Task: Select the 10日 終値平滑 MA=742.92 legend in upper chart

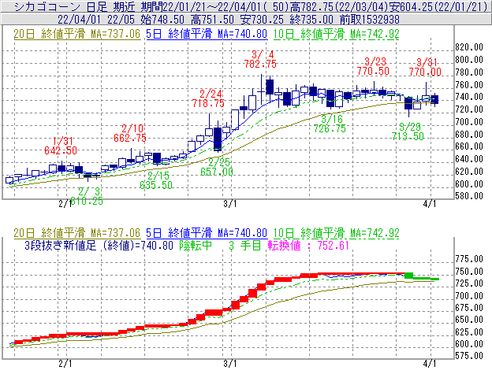Action: [x=337, y=34]
